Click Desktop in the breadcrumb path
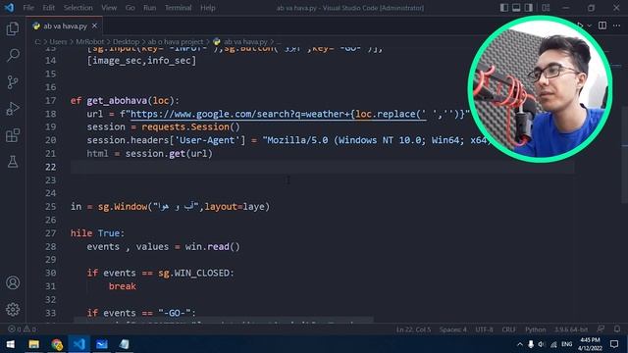Image resolution: width=628 pixels, height=353 pixels. (126, 41)
